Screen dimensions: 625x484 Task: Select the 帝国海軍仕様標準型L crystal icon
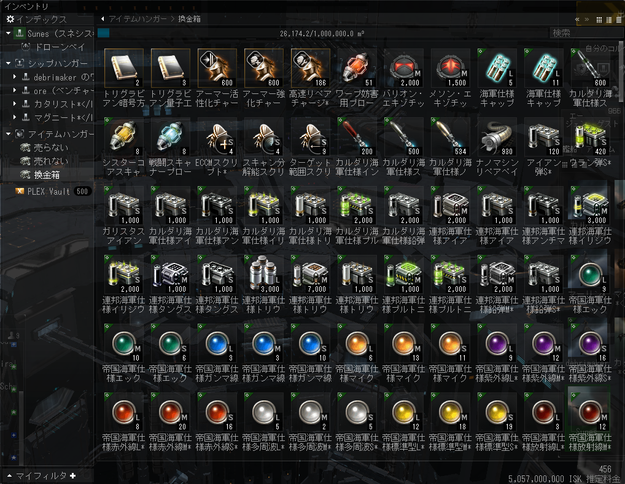[404, 412]
